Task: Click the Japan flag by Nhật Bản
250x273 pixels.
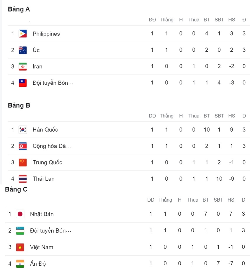Action: click(20, 214)
